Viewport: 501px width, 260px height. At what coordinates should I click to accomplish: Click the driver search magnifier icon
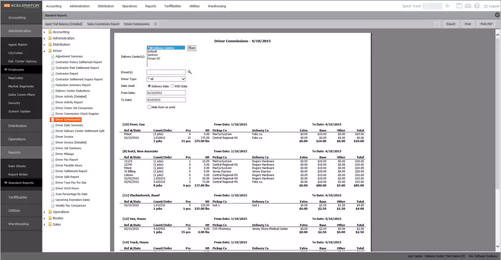(190, 72)
